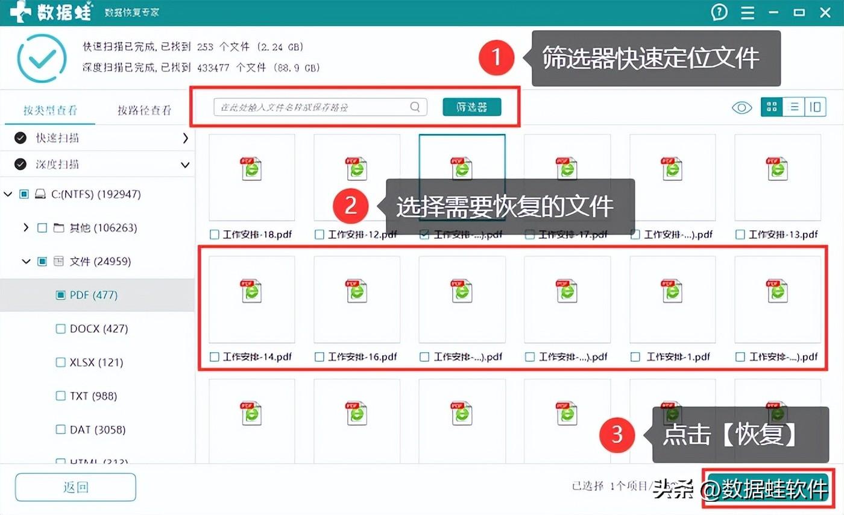Switch to list view

pyautogui.click(x=794, y=107)
